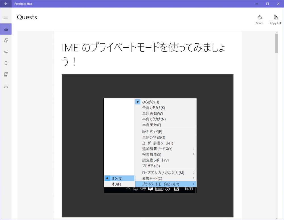The image size is (284, 220).
Task: Open the Profile person icon
Action: (x=6, y=86)
